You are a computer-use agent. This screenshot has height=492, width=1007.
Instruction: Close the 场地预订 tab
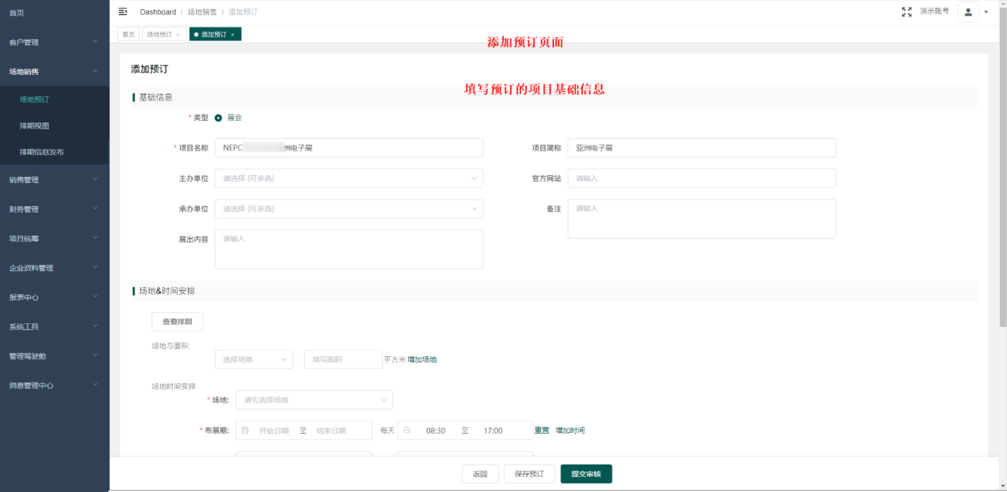point(178,35)
